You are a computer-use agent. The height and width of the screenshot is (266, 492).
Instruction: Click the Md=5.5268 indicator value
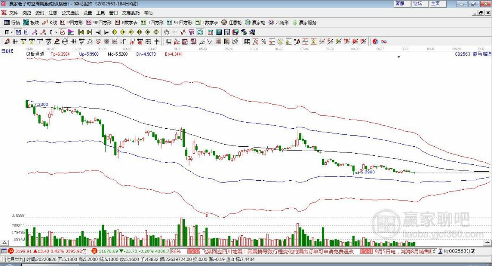(x=118, y=54)
